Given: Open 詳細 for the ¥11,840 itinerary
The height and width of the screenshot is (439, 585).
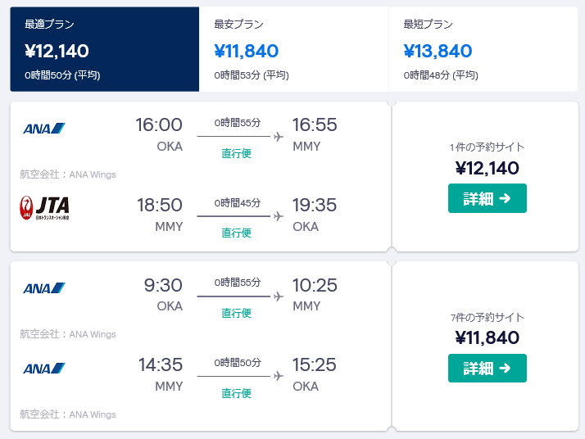Looking at the screenshot, I should tap(487, 368).
